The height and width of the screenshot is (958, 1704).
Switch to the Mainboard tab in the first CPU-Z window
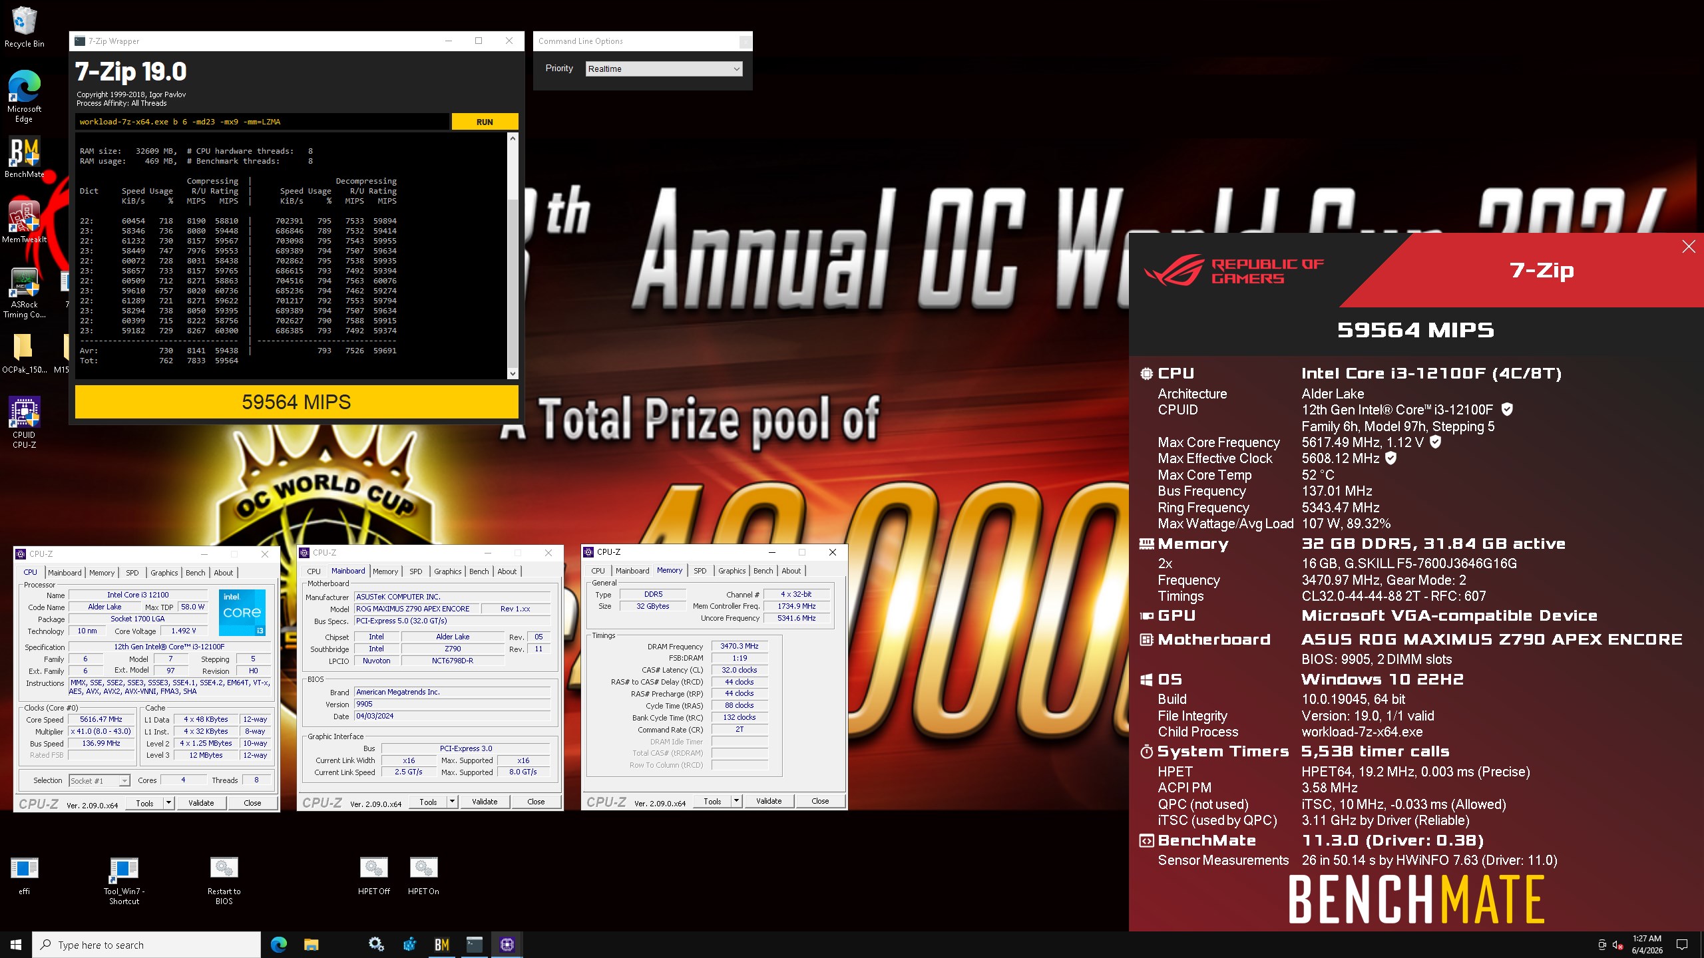pos(65,573)
